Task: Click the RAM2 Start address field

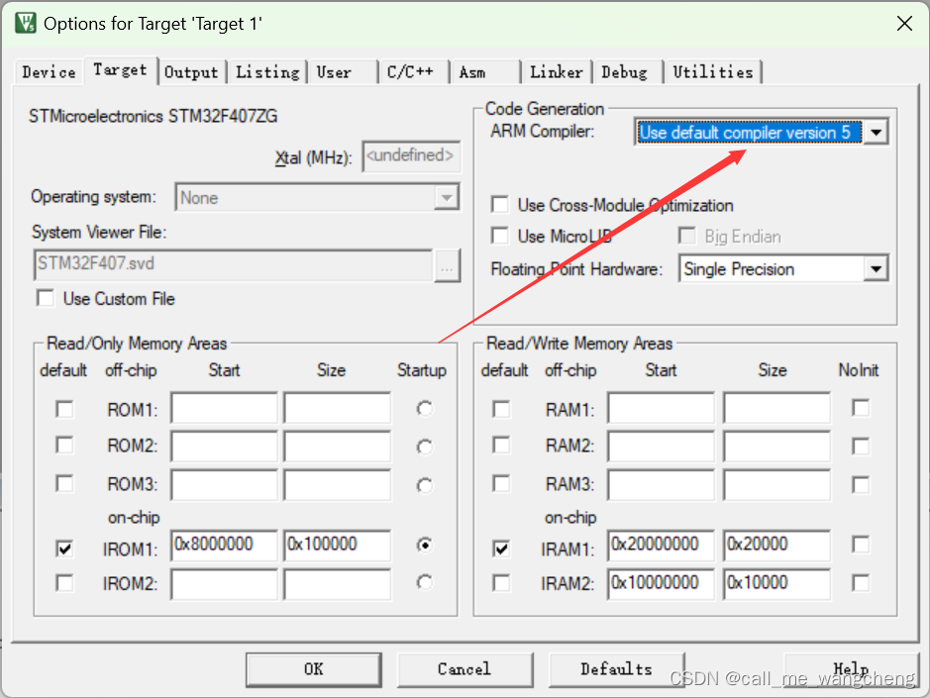Action: (x=662, y=446)
